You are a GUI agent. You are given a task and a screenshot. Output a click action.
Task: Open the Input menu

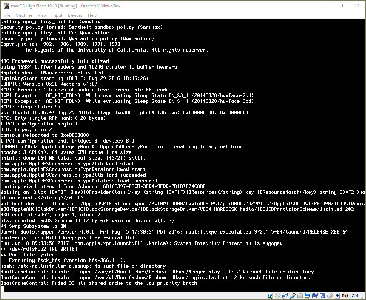(x=57, y=15)
